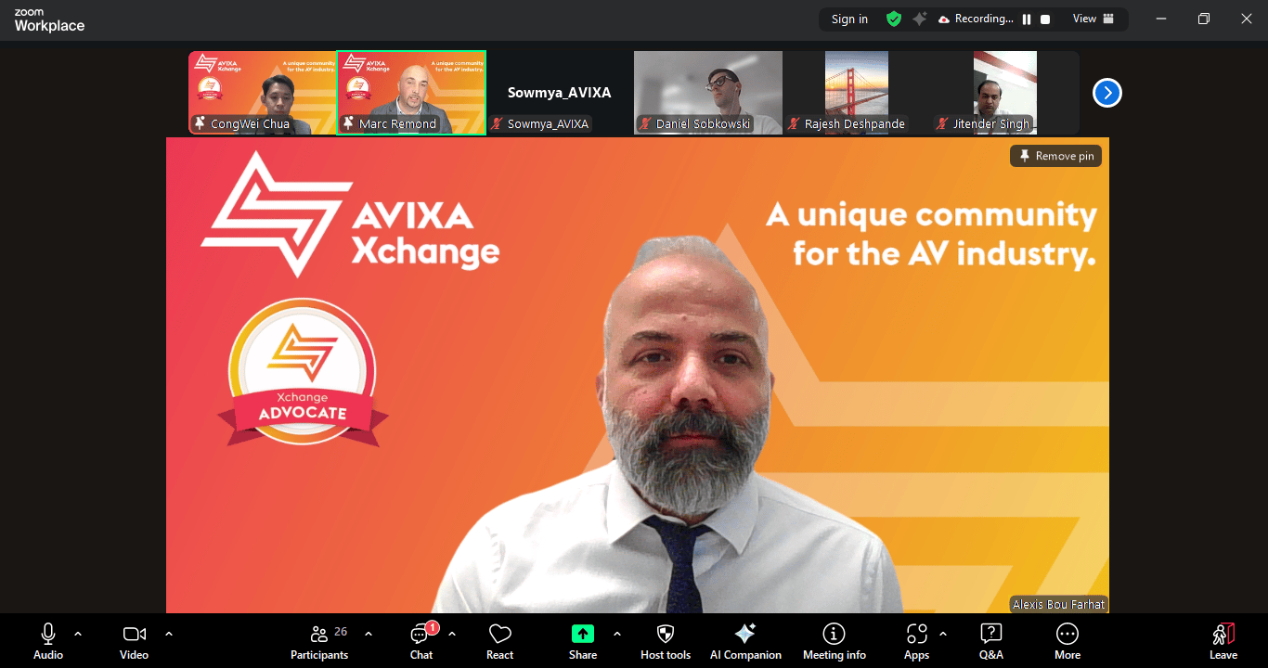Open the Apps panel

(x=916, y=640)
